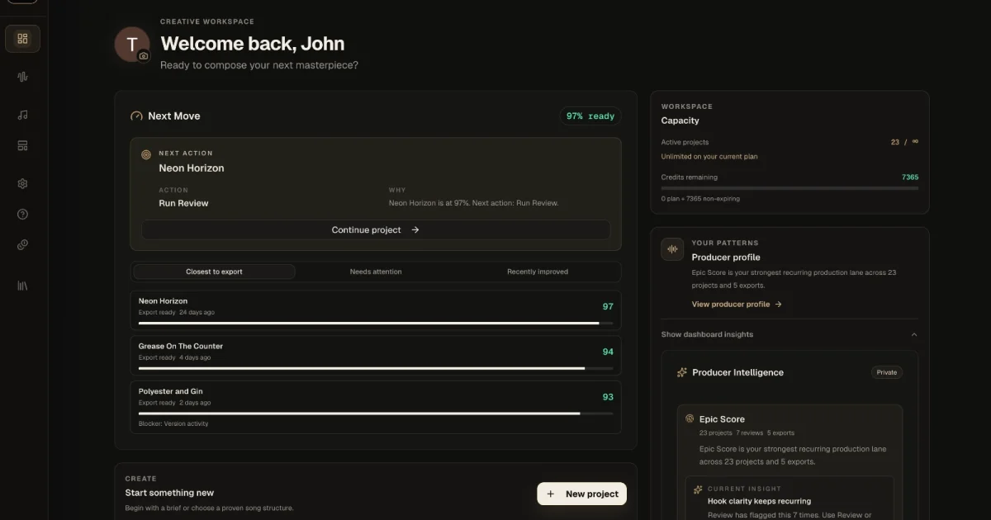Select the Closest to export tab
991x520 pixels.
point(214,272)
